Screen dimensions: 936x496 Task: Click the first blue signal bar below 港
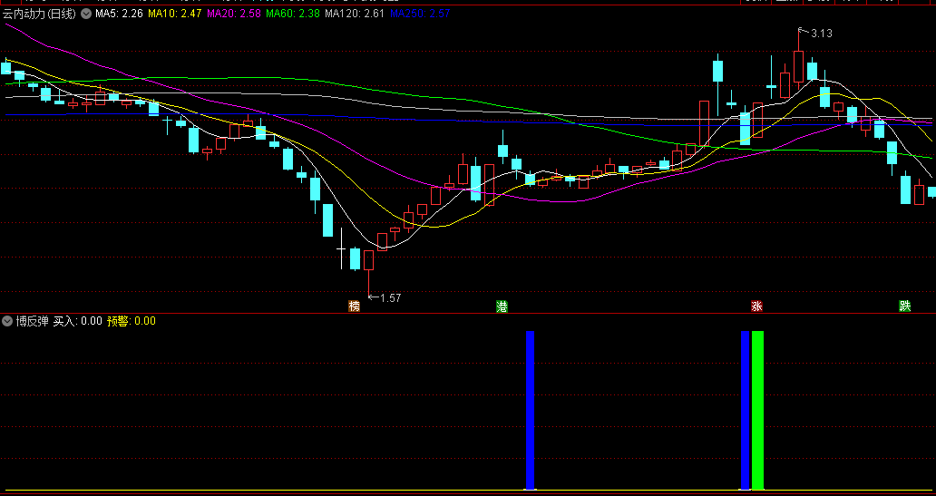click(x=530, y=410)
